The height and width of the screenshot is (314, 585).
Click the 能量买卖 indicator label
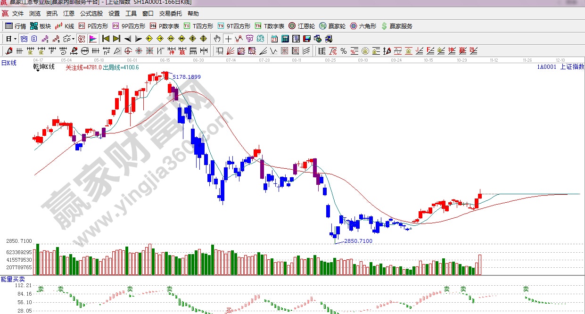(13, 280)
